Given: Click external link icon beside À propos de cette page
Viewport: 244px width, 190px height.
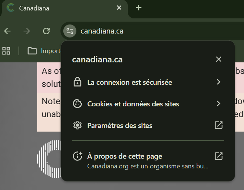Looking at the screenshot, I should click(219, 156).
